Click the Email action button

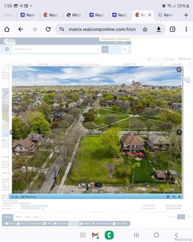tap(10, 224)
